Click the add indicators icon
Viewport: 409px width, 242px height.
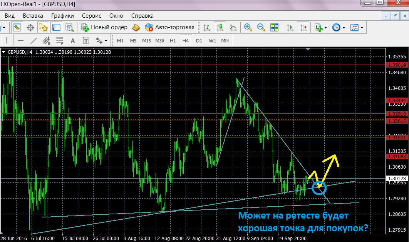click(x=318, y=27)
